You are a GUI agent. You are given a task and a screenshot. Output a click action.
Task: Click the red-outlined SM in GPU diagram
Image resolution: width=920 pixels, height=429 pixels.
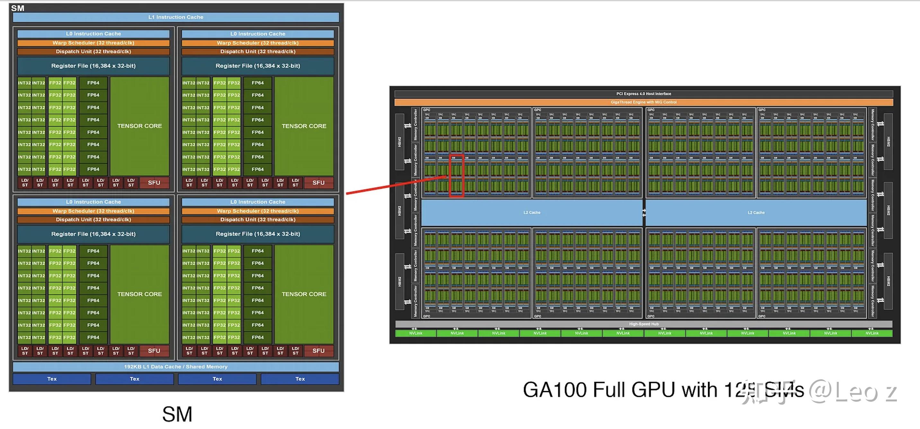[456, 176]
